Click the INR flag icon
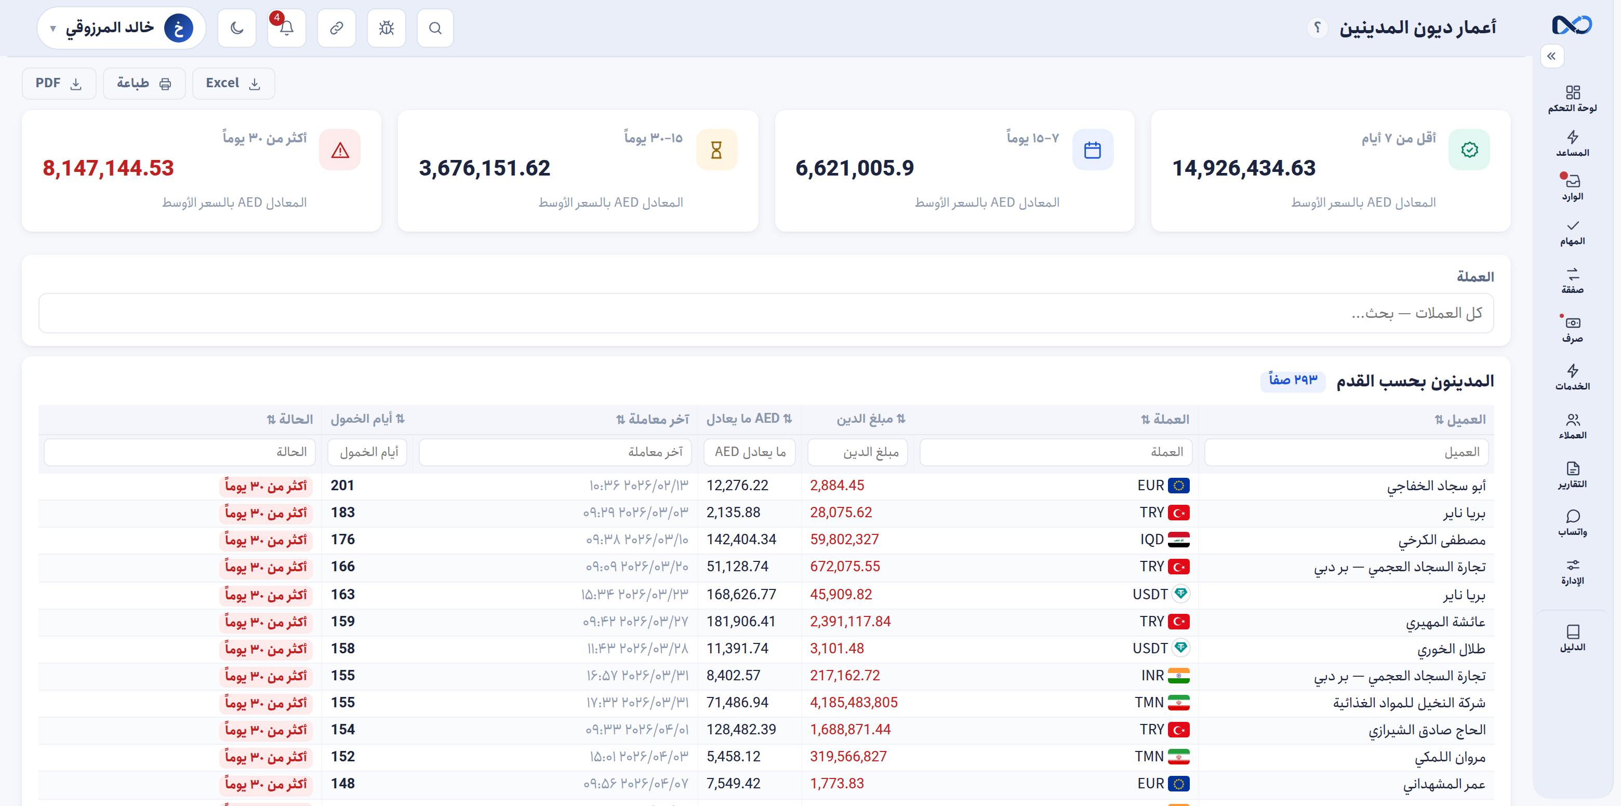 1178,675
